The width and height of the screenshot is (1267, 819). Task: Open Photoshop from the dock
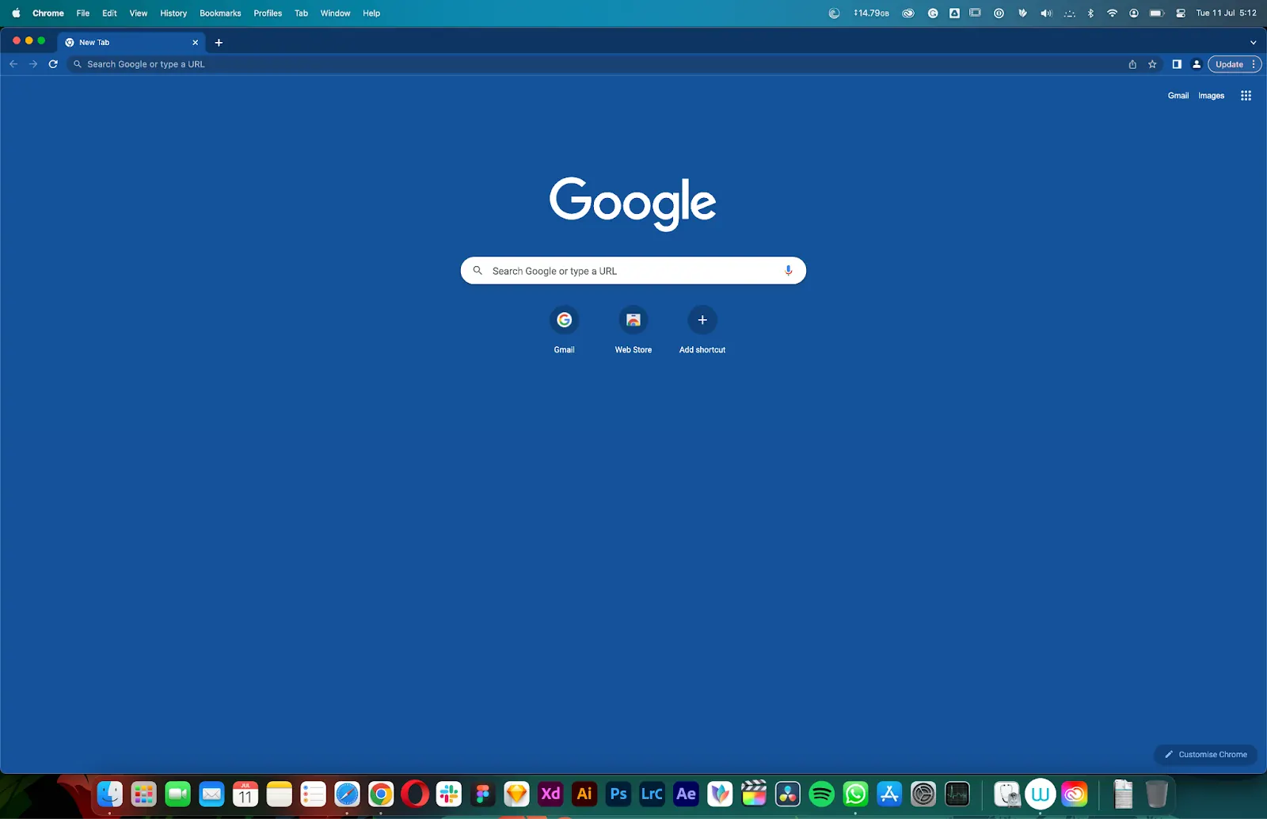(x=618, y=794)
